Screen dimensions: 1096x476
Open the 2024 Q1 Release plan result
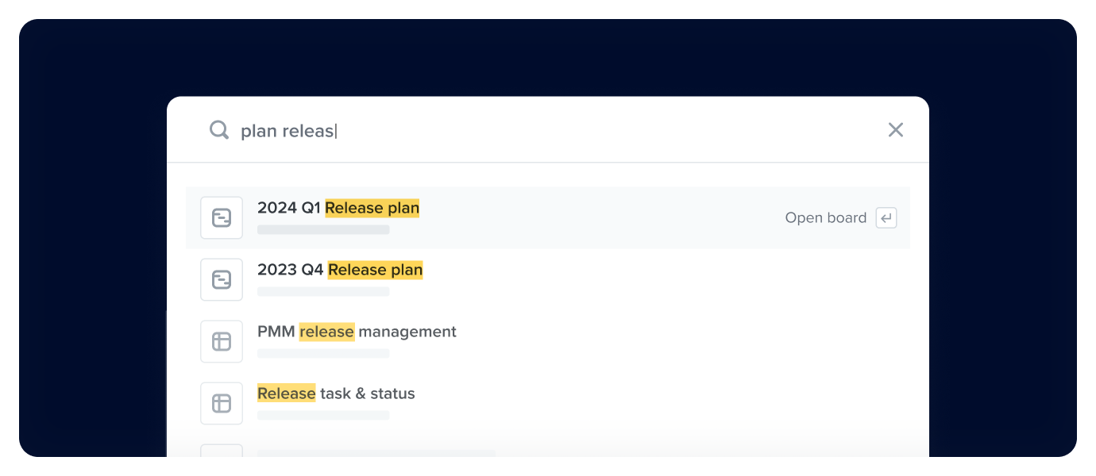coord(548,217)
